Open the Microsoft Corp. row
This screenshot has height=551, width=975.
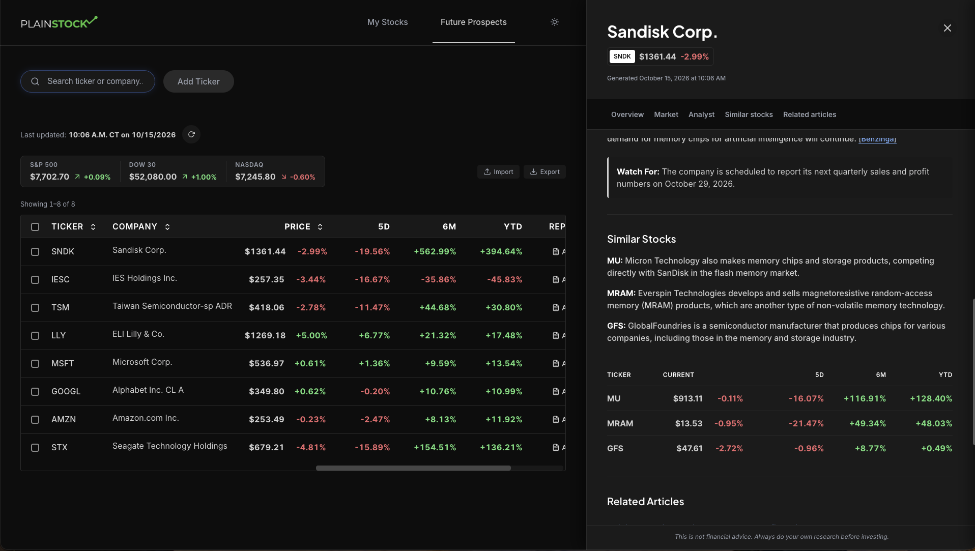coord(293,364)
